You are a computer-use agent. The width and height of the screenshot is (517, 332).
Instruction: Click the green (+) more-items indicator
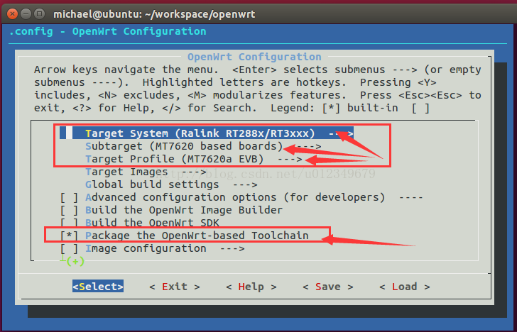(x=75, y=262)
